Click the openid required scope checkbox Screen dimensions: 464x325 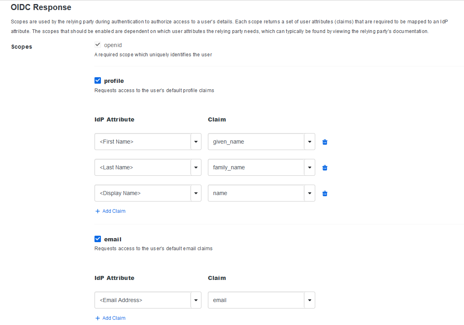[x=97, y=45]
